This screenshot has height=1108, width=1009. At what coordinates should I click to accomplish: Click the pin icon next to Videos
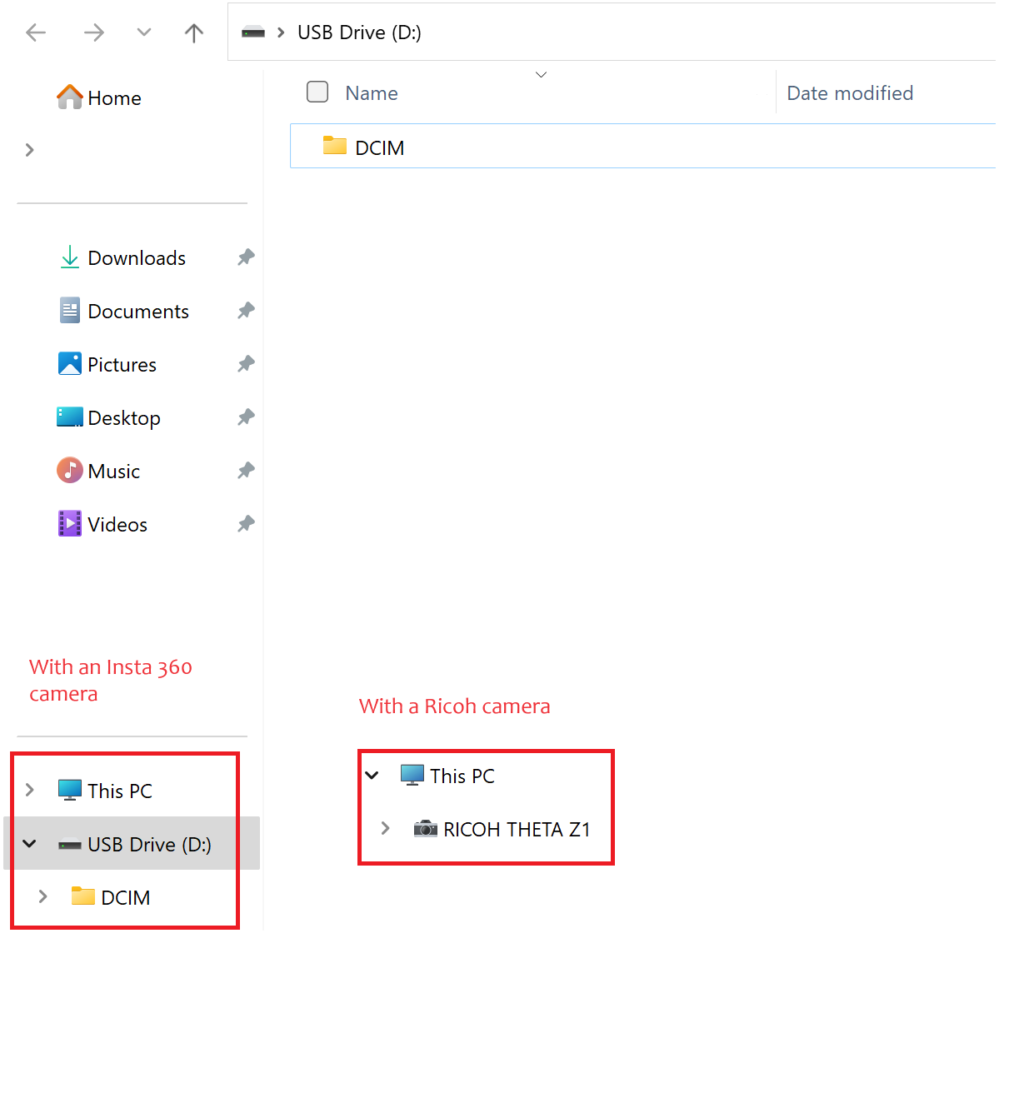click(246, 523)
